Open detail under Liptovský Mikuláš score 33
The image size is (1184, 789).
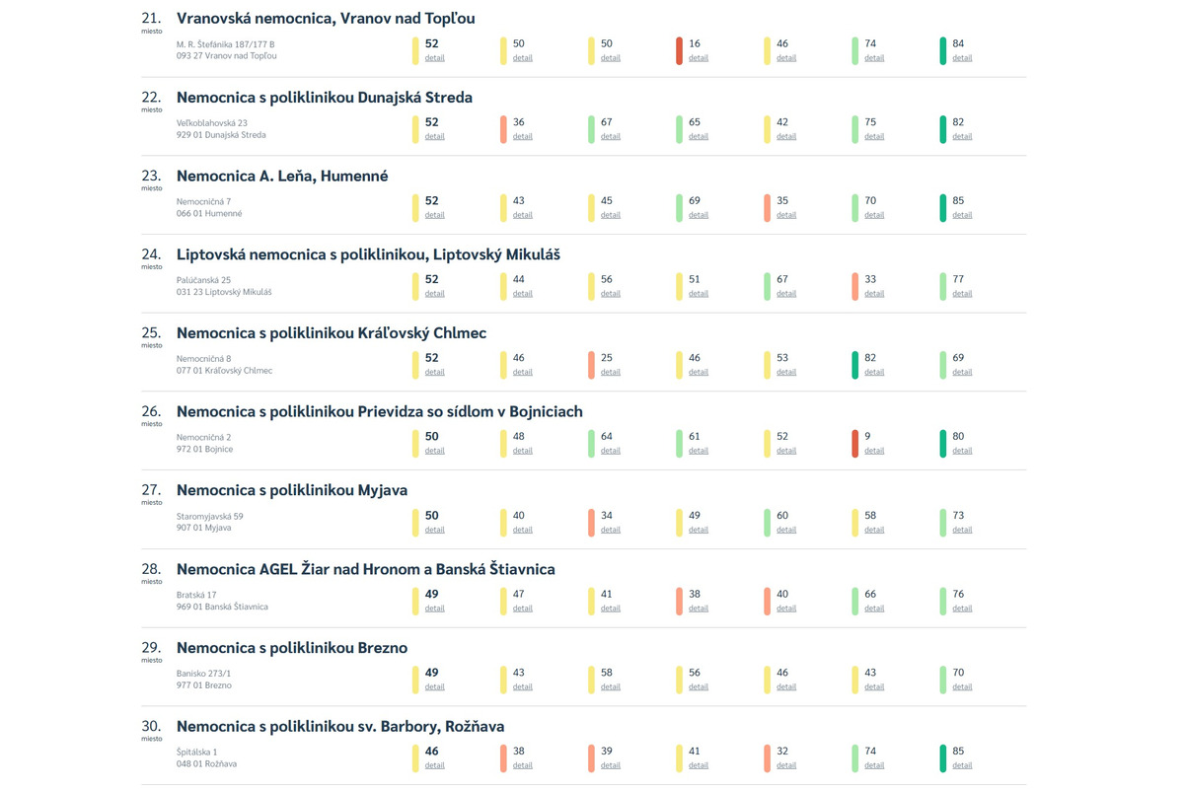coord(873,294)
